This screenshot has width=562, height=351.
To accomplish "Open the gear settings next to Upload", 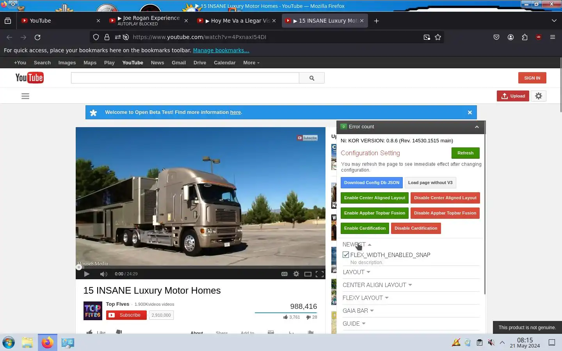I will [x=539, y=96].
